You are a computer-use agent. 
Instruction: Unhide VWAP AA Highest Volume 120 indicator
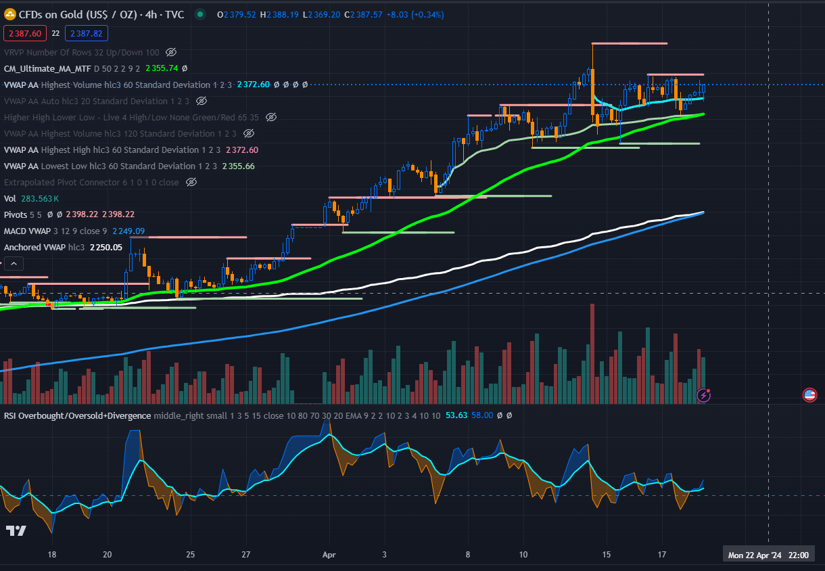tap(248, 133)
